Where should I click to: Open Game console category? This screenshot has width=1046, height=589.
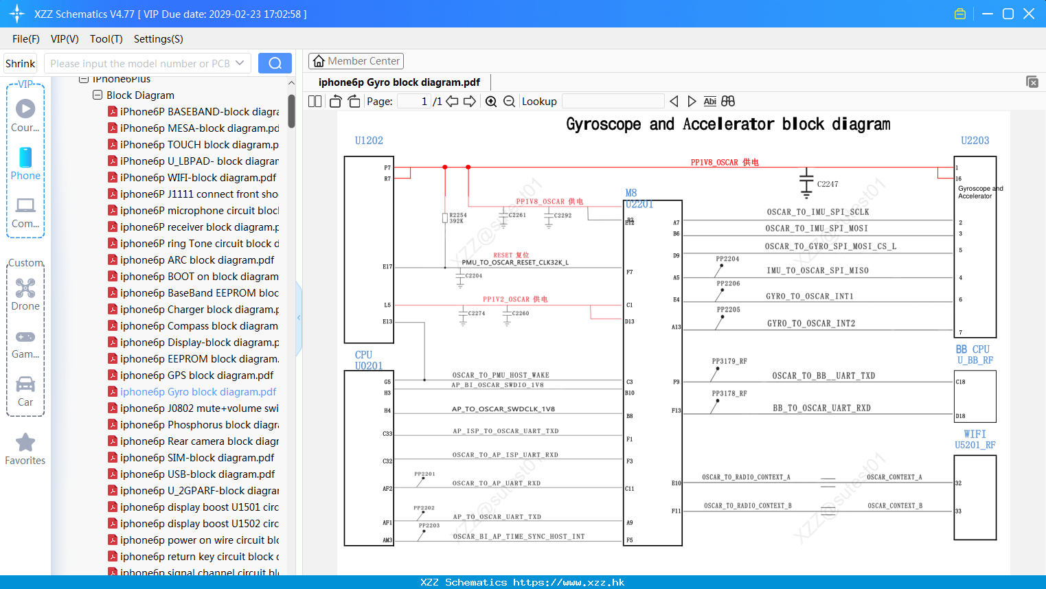click(25, 345)
